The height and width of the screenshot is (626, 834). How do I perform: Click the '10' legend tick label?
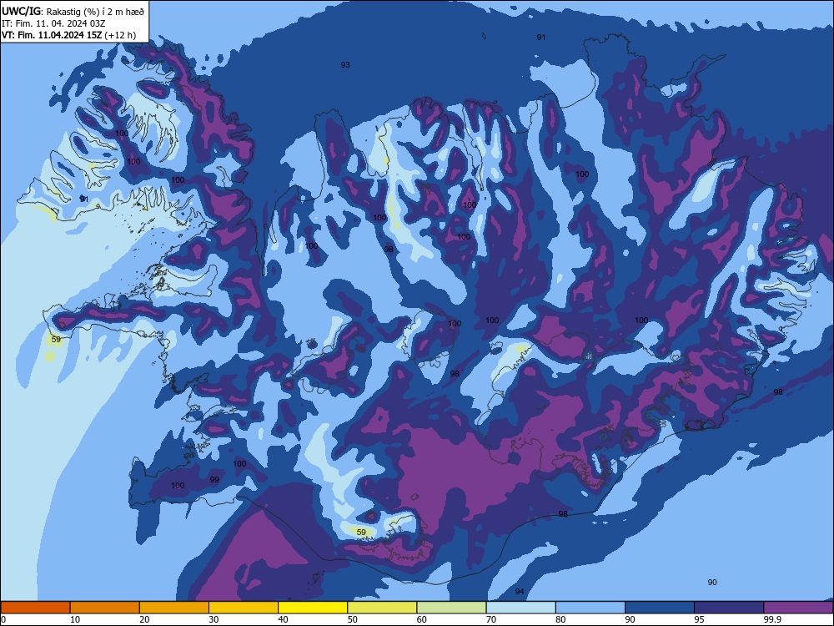(75, 619)
